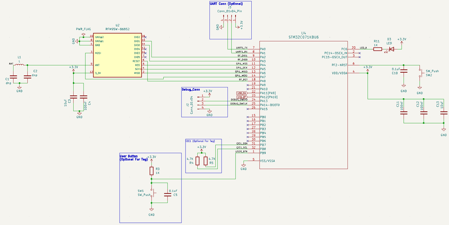Click the PF2-NRST pin name
The width and height of the screenshot is (449, 225).
pos(339,65)
